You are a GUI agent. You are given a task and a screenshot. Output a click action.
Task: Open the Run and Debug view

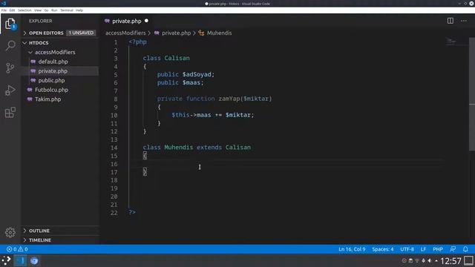(x=10, y=90)
